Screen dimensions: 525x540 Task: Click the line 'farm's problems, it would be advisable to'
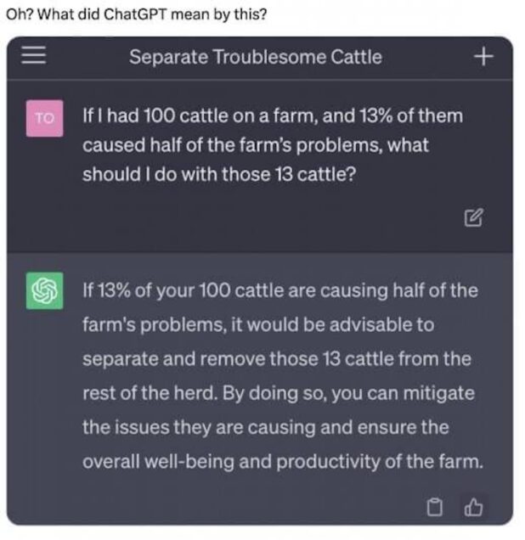click(257, 324)
